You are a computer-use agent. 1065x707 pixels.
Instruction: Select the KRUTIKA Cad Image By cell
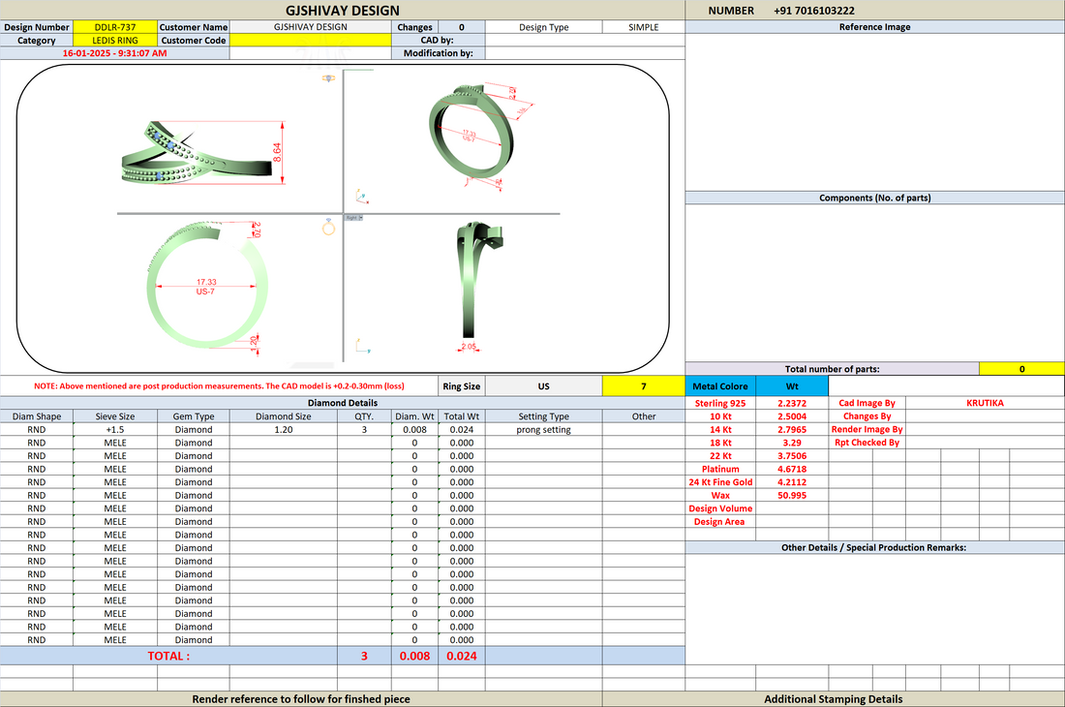(985, 403)
